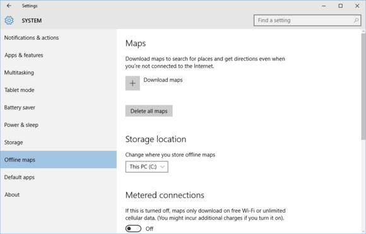
Task: Click the System gear icon
Action: click(9, 20)
